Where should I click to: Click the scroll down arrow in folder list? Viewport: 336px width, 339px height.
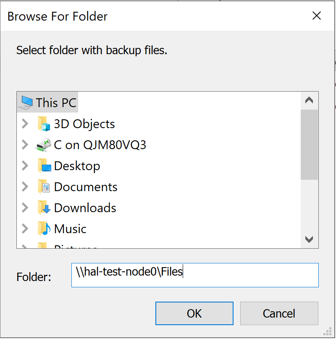pyautogui.click(x=309, y=239)
